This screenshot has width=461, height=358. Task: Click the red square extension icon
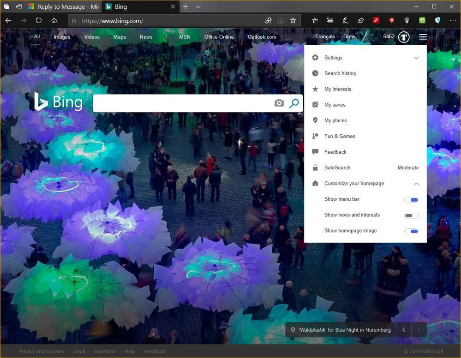[x=376, y=20]
